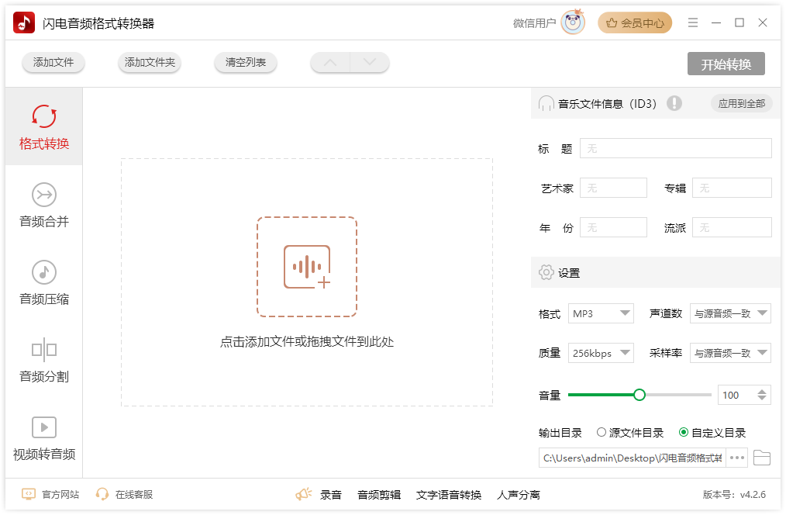The width and height of the screenshot is (786, 515).
Task: Open the hamburger menu in title bar
Action: pos(693,22)
